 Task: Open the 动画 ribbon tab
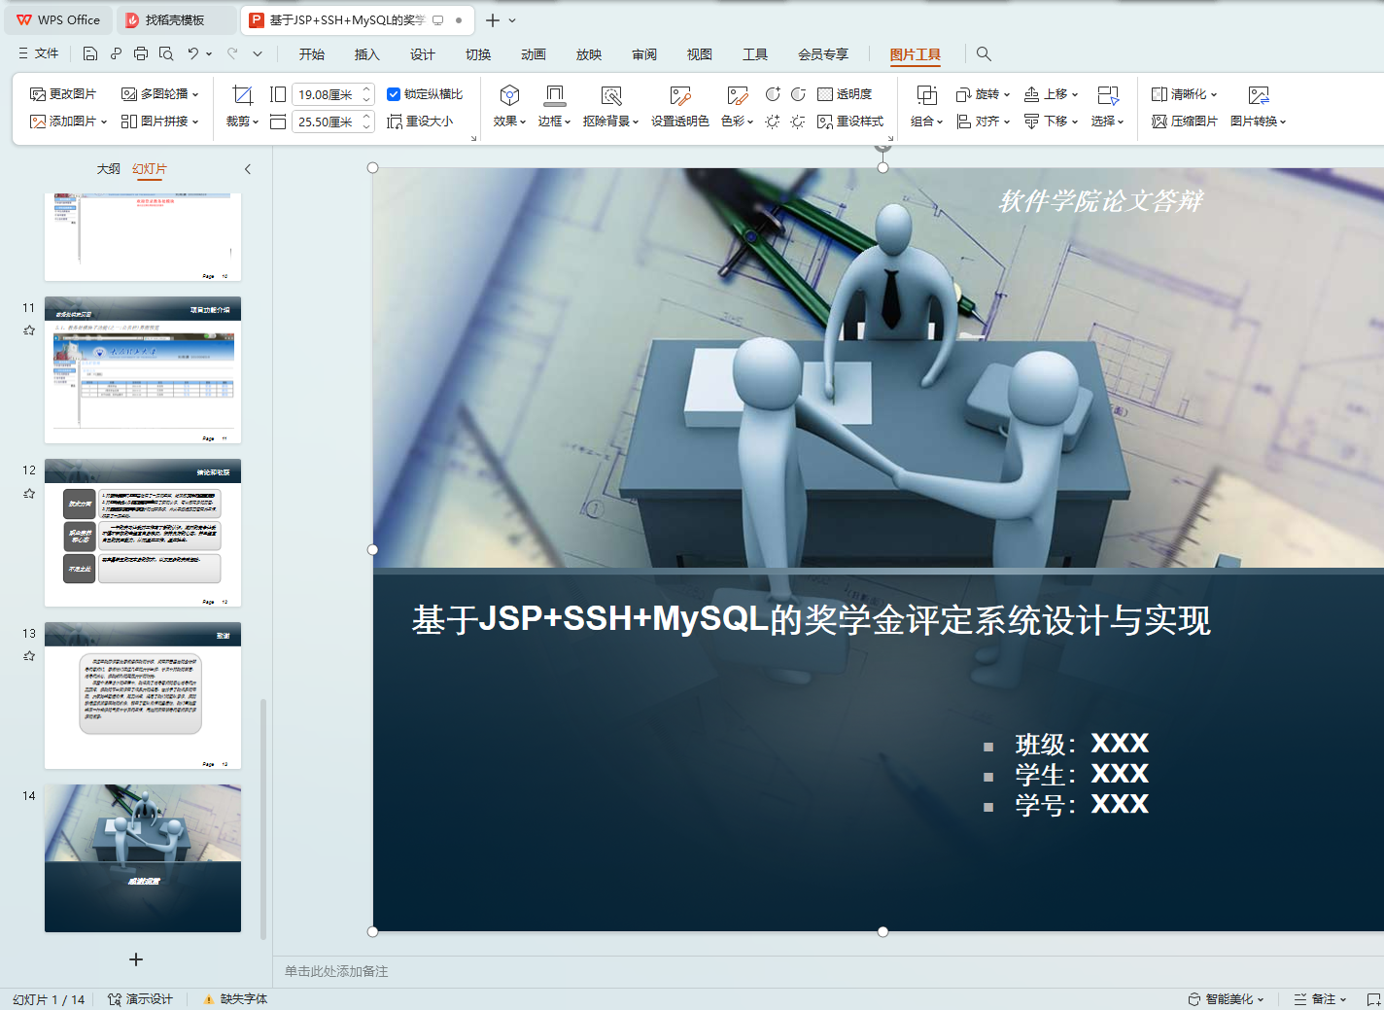(x=534, y=54)
